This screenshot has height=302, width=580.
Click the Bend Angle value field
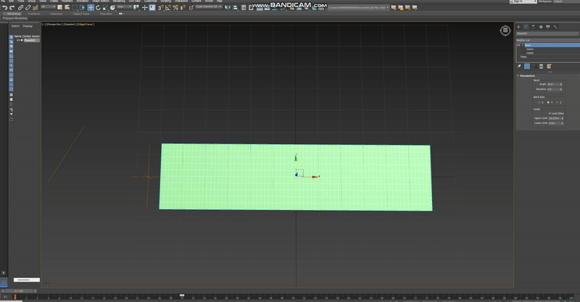point(553,84)
